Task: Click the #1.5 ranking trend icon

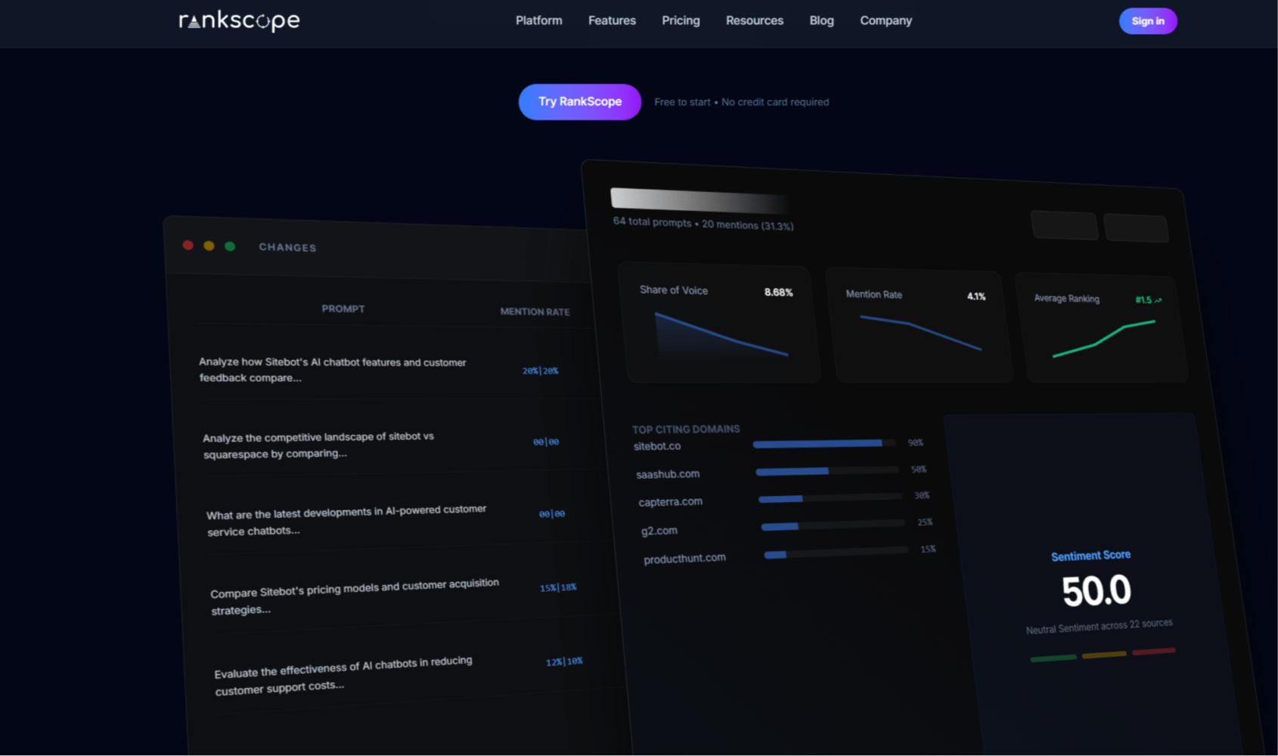Action: [x=1158, y=300]
